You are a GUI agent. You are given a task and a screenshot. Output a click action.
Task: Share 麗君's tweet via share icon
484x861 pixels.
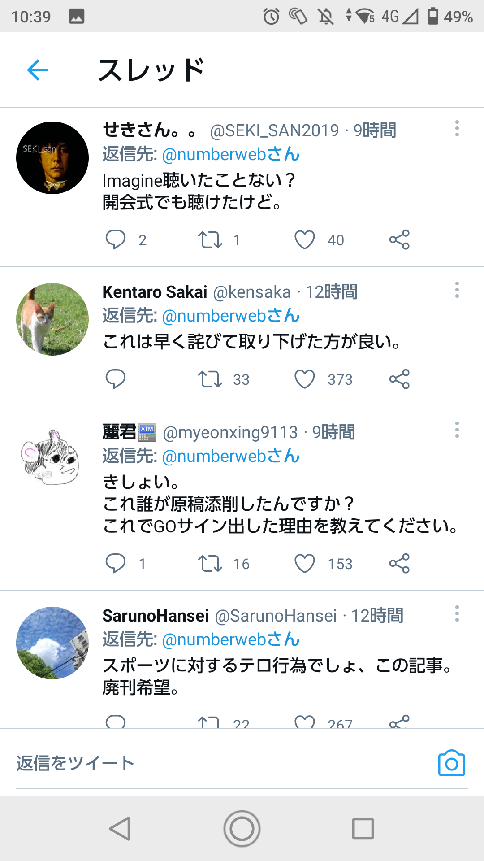399,563
